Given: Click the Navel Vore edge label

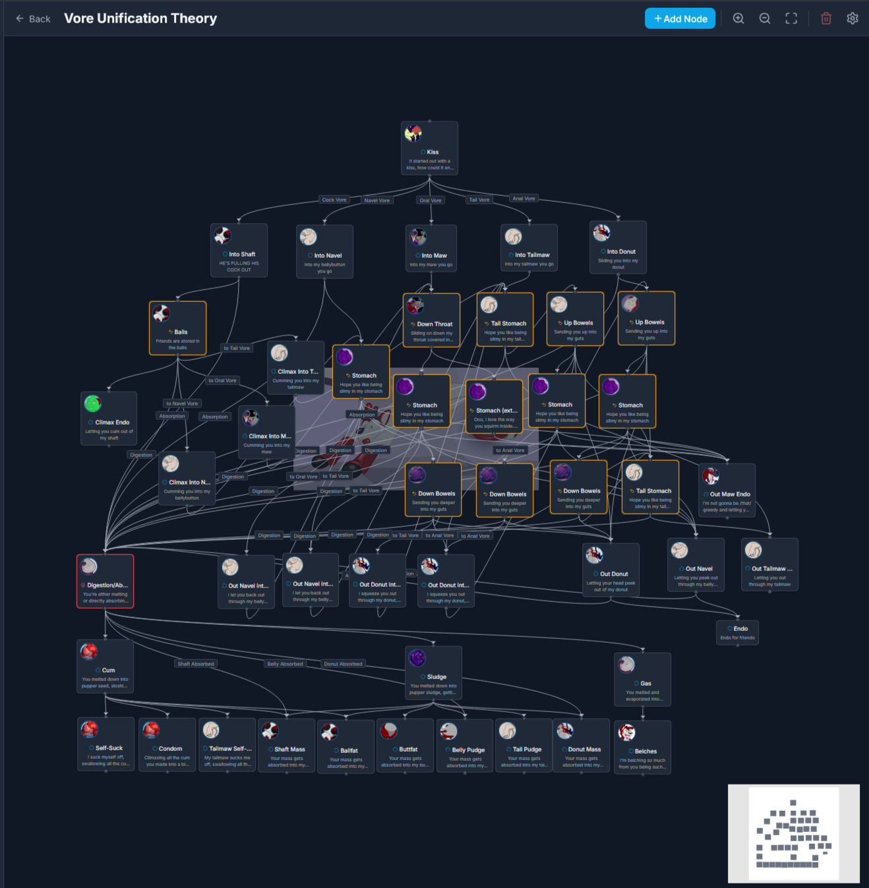Looking at the screenshot, I should click(x=376, y=200).
